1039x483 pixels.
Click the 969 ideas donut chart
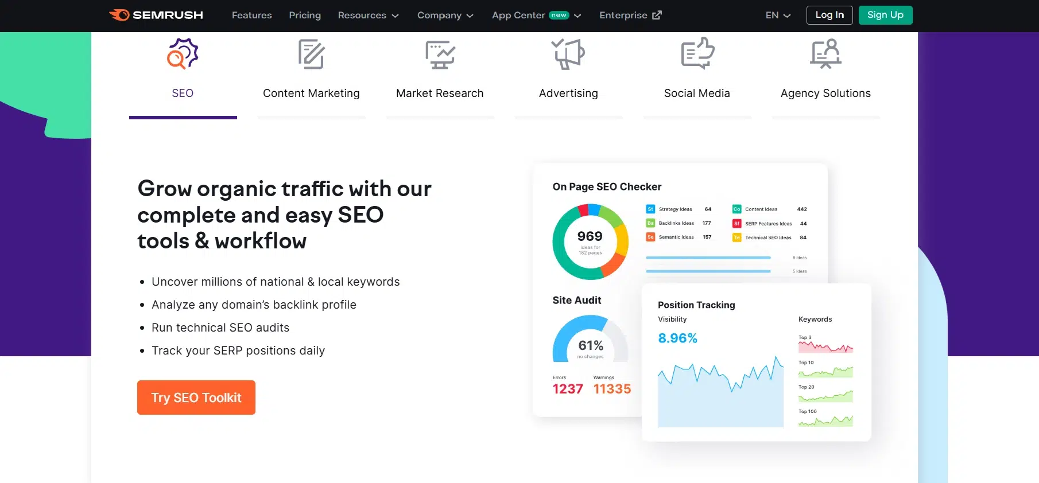click(x=590, y=242)
